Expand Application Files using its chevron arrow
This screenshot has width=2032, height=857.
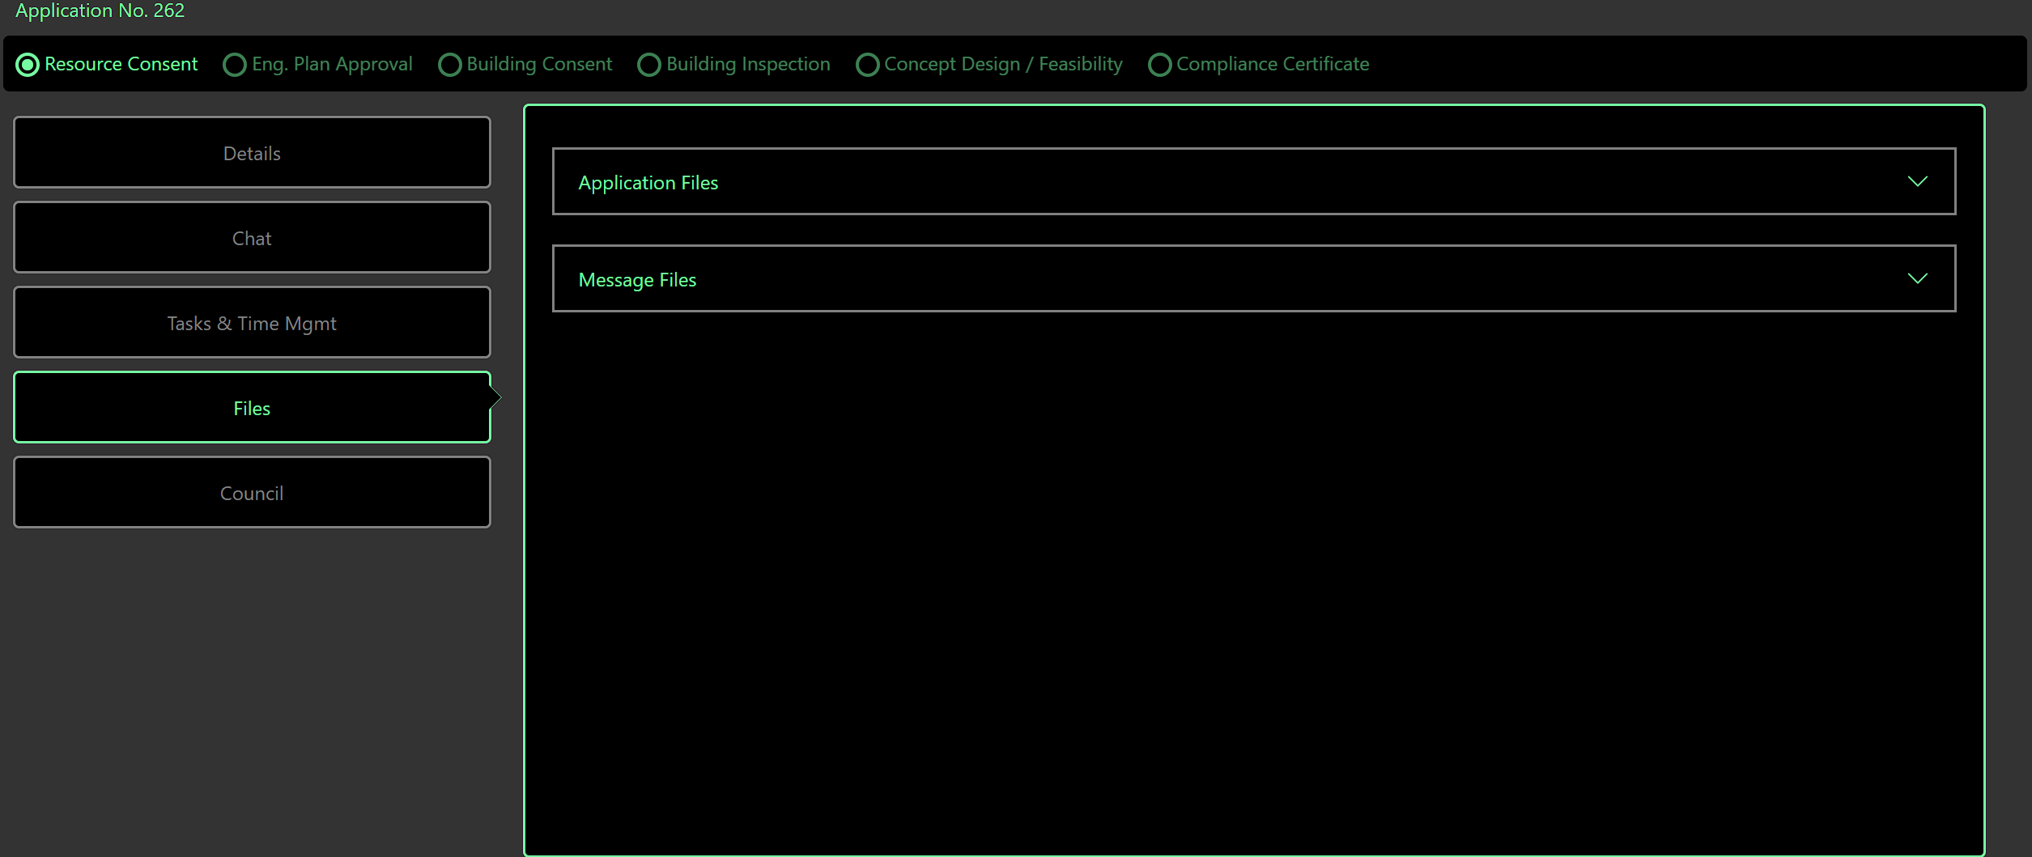(x=1917, y=181)
